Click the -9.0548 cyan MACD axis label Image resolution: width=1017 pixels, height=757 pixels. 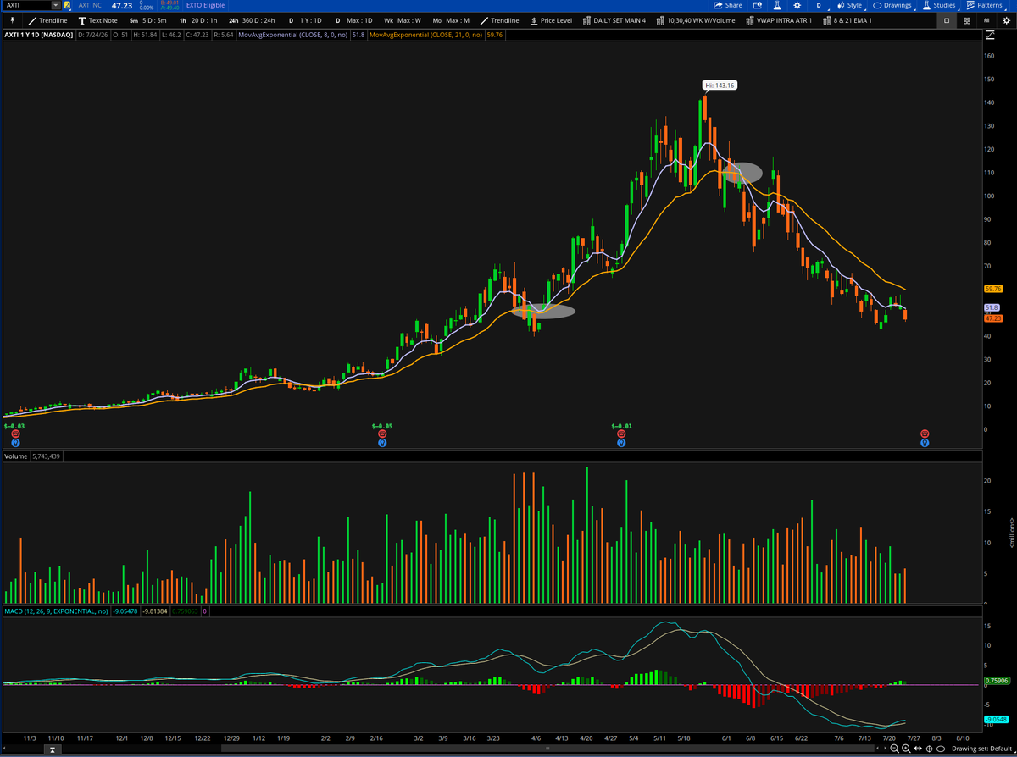[995, 720]
